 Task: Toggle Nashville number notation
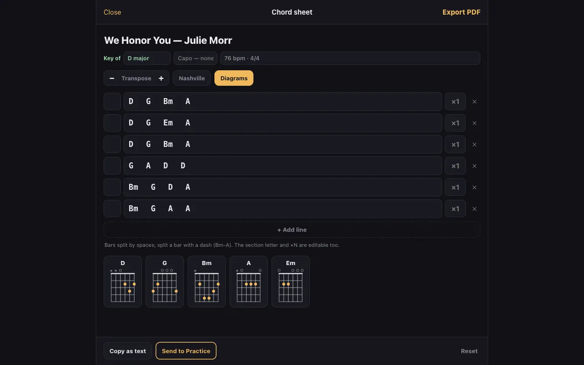click(x=192, y=78)
